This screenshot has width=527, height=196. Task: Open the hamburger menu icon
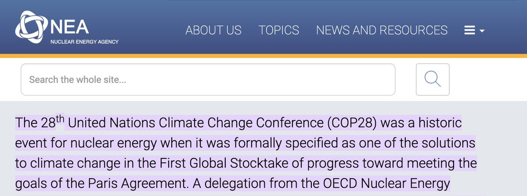tap(470, 31)
